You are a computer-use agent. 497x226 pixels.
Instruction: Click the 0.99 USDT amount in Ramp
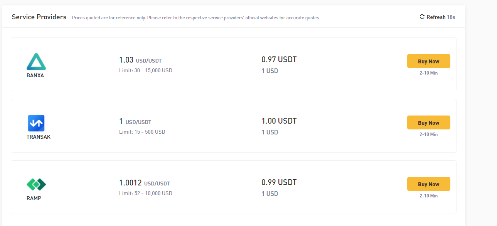click(279, 182)
